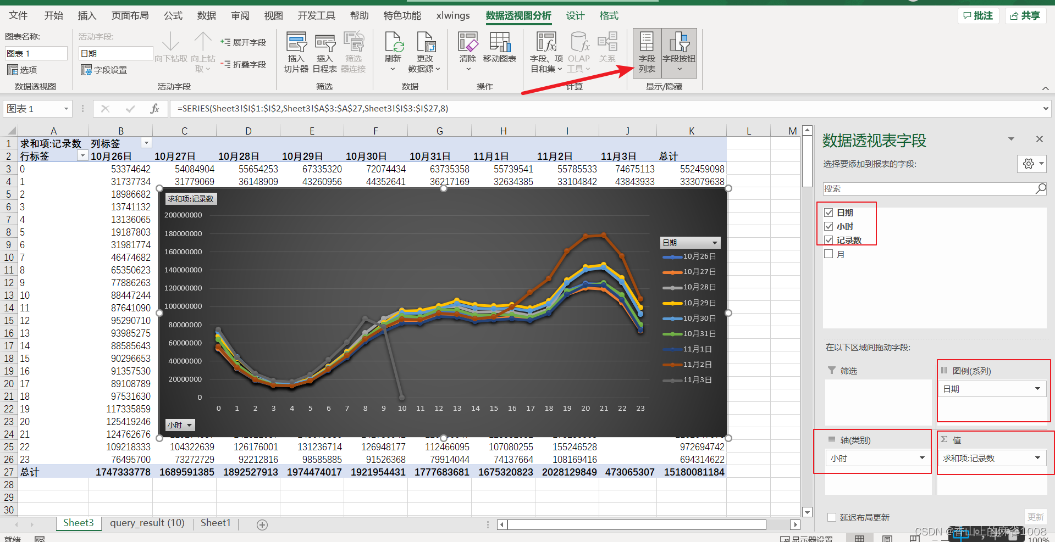Click the 11月3日 gray legend entry
1055x542 pixels.
pos(687,380)
